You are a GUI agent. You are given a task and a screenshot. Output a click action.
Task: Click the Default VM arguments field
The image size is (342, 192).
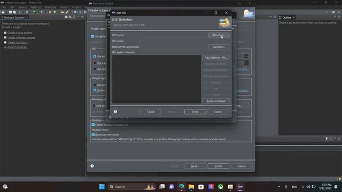click(x=173, y=47)
